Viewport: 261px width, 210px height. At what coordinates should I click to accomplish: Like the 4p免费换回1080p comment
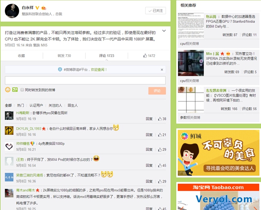coord(162,149)
